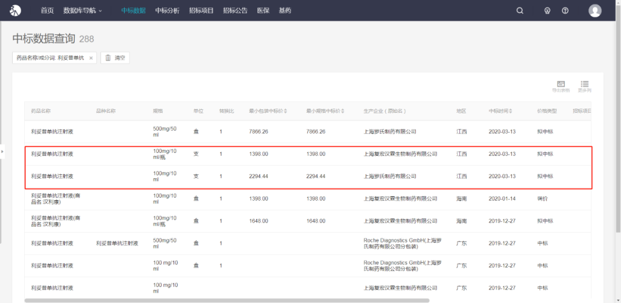Open the 医保 nav item
The width and height of the screenshot is (621, 303).
point(263,11)
